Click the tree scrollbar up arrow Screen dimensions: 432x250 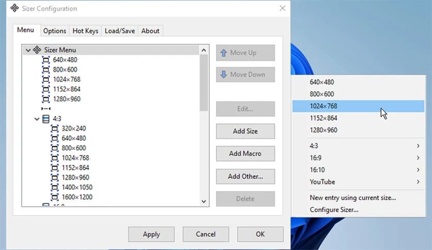pos(204,50)
